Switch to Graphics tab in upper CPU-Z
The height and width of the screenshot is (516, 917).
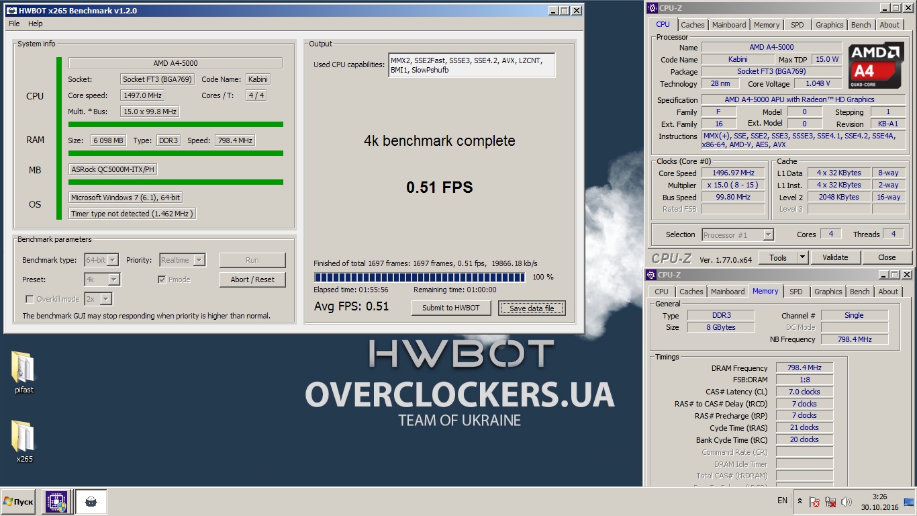point(830,25)
